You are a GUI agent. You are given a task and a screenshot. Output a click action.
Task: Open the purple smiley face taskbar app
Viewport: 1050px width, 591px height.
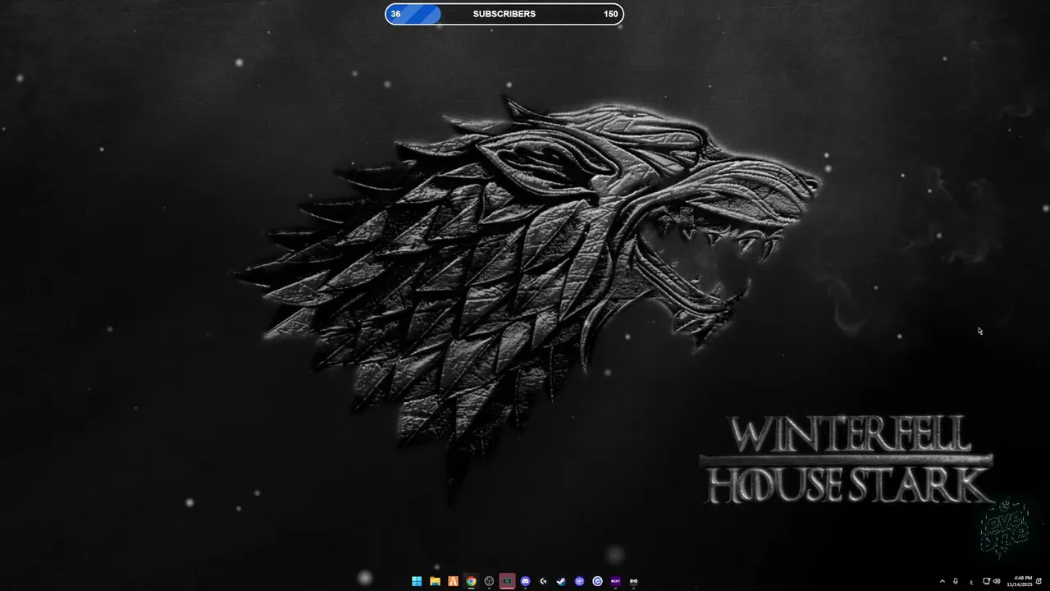click(x=579, y=581)
